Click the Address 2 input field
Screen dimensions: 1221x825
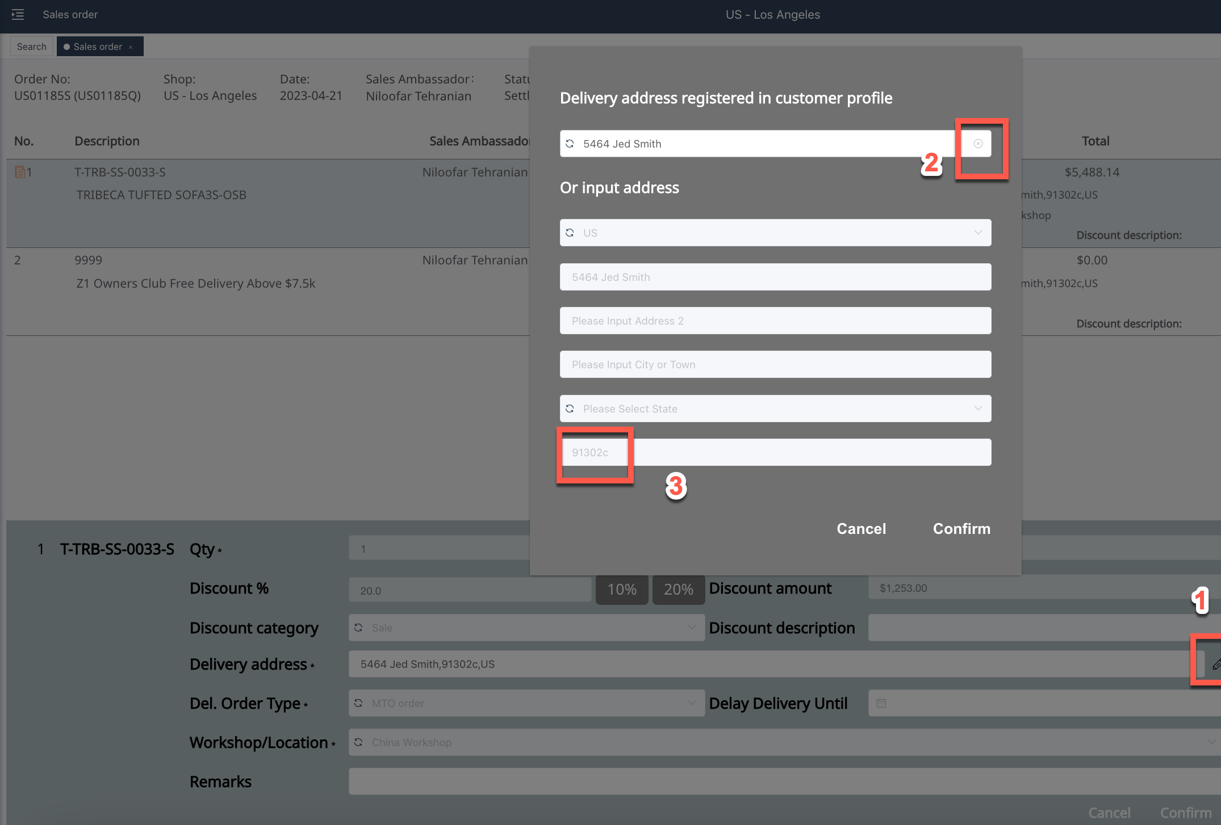tap(775, 321)
